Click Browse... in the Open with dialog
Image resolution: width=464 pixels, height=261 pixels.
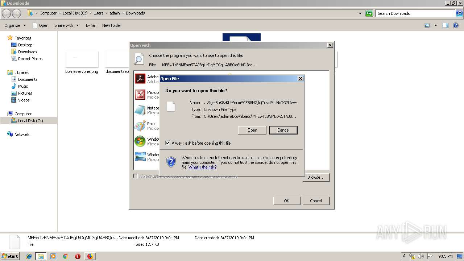[x=316, y=177]
